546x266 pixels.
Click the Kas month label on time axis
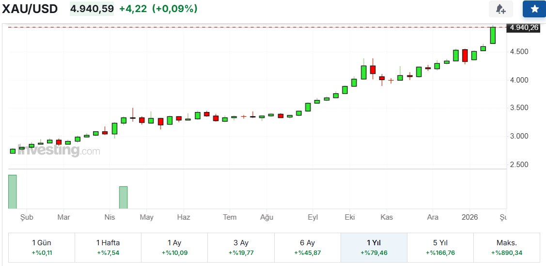pyautogui.click(x=387, y=217)
